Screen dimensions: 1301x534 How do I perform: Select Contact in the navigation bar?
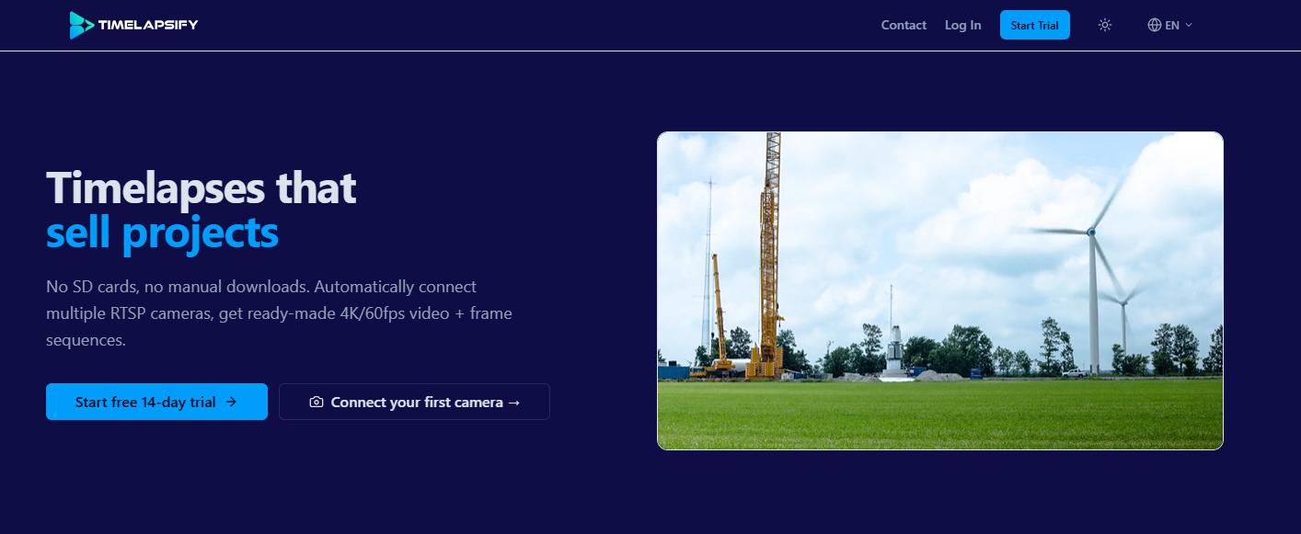(x=903, y=25)
